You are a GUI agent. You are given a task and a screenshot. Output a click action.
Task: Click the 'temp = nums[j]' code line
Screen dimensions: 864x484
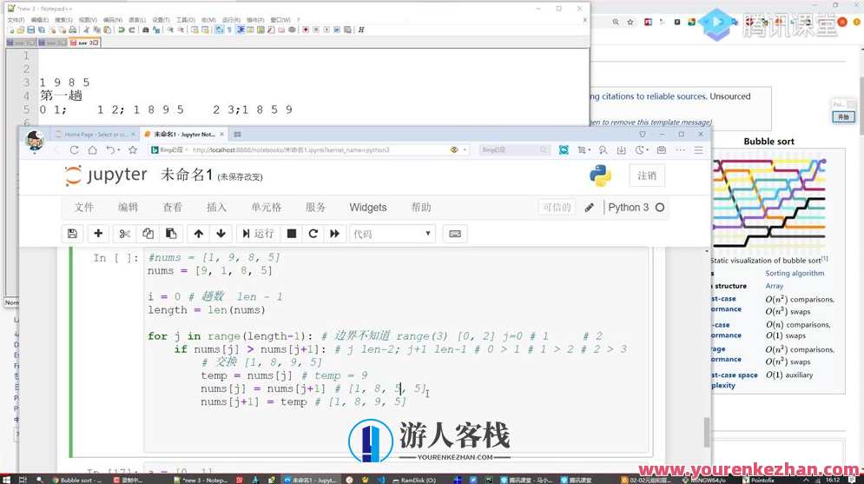(247, 375)
